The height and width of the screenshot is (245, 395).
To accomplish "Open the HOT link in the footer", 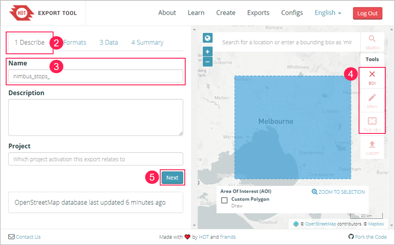I will tap(204, 237).
